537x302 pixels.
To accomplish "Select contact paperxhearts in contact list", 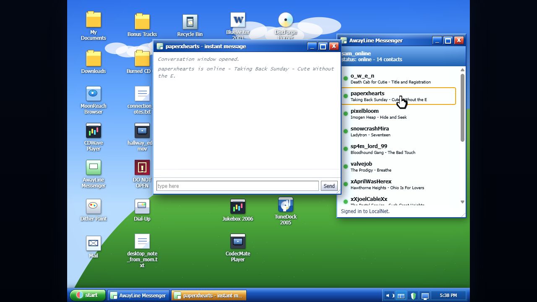I will [x=399, y=96].
